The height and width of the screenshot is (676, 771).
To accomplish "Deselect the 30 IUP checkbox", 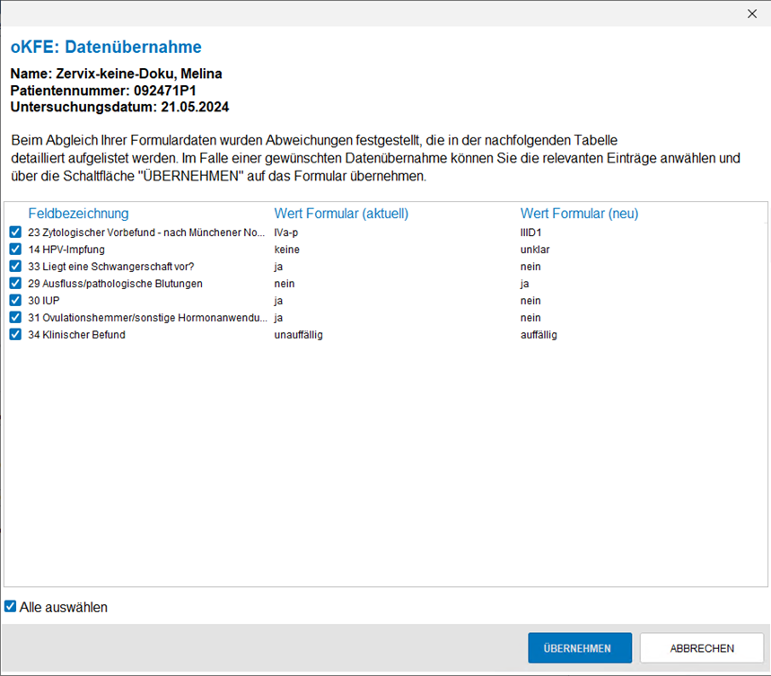I will (15, 301).
